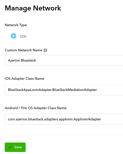The width and height of the screenshot is (123, 154).
Task: Click BlueStackAppLovinAdapter text in iOS field
Action: tap(30, 90)
